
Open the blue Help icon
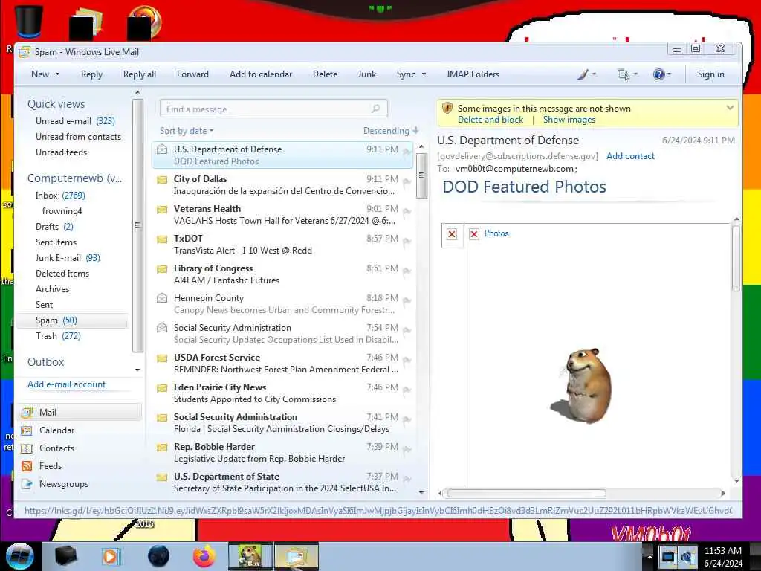click(x=658, y=74)
